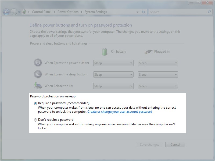Screen dimensions: 215x161
Task: Click the plug icon beside Plugged in
Action: point(148,52)
